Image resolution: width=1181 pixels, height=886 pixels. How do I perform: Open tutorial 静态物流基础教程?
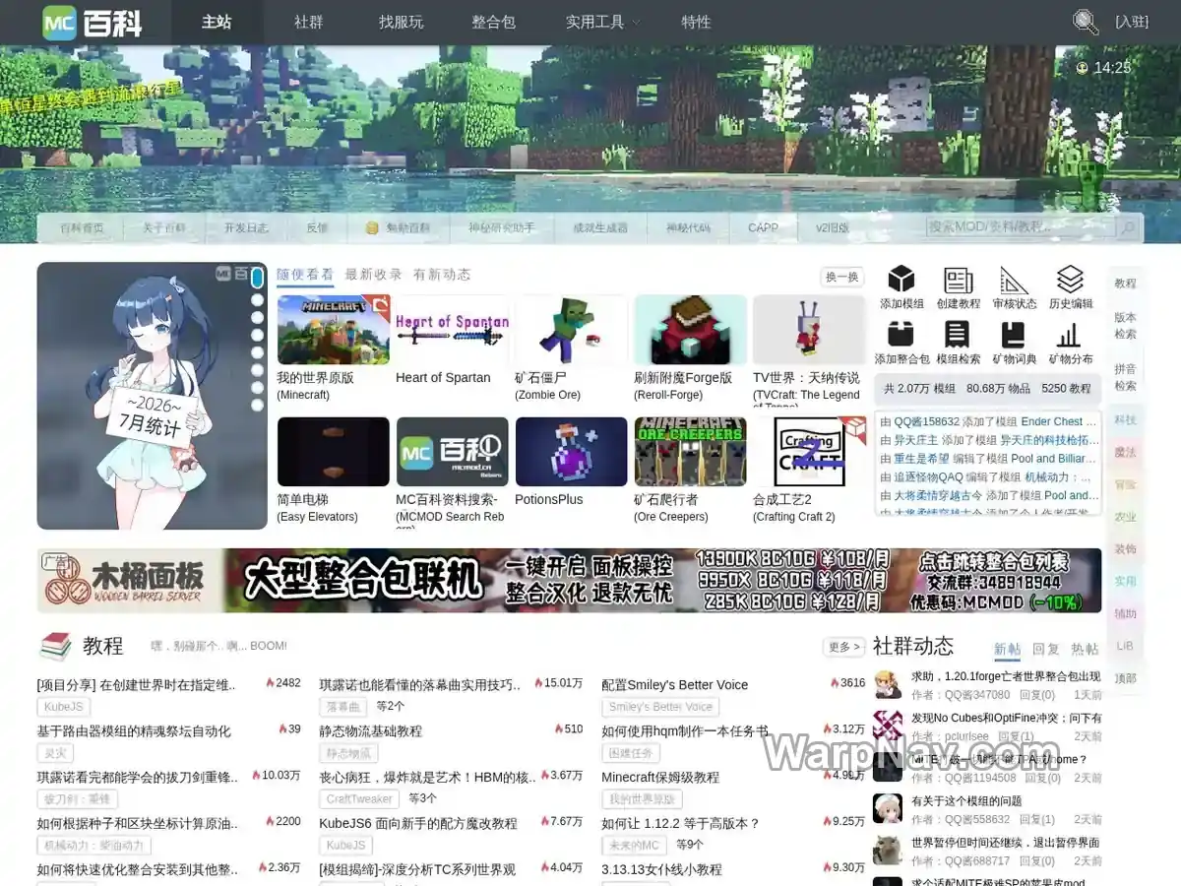tap(370, 730)
